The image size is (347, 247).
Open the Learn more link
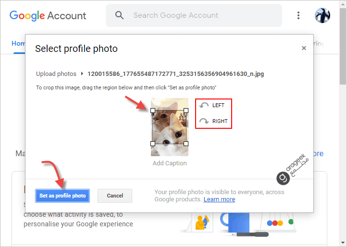tap(219, 199)
